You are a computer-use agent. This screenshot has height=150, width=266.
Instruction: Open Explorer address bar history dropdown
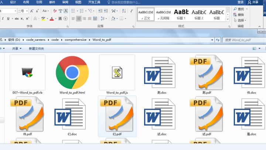coord(212,40)
